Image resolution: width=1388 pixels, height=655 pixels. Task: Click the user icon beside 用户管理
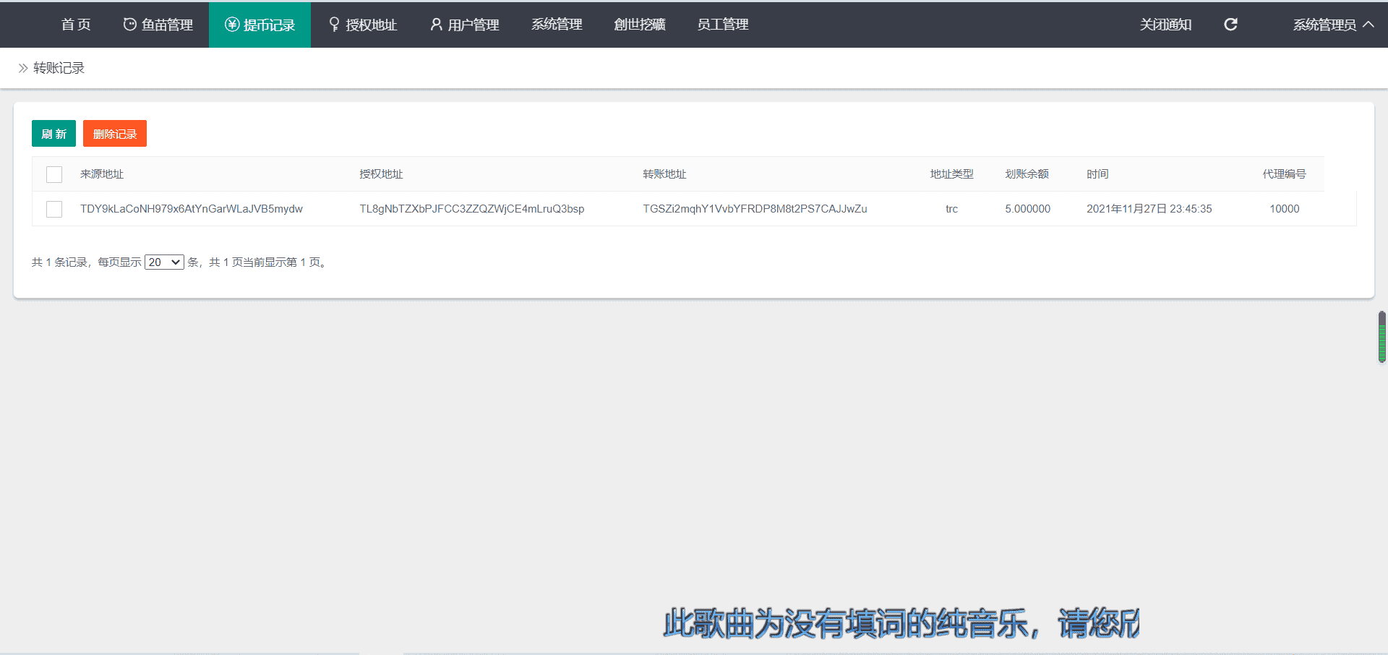click(436, 25)
